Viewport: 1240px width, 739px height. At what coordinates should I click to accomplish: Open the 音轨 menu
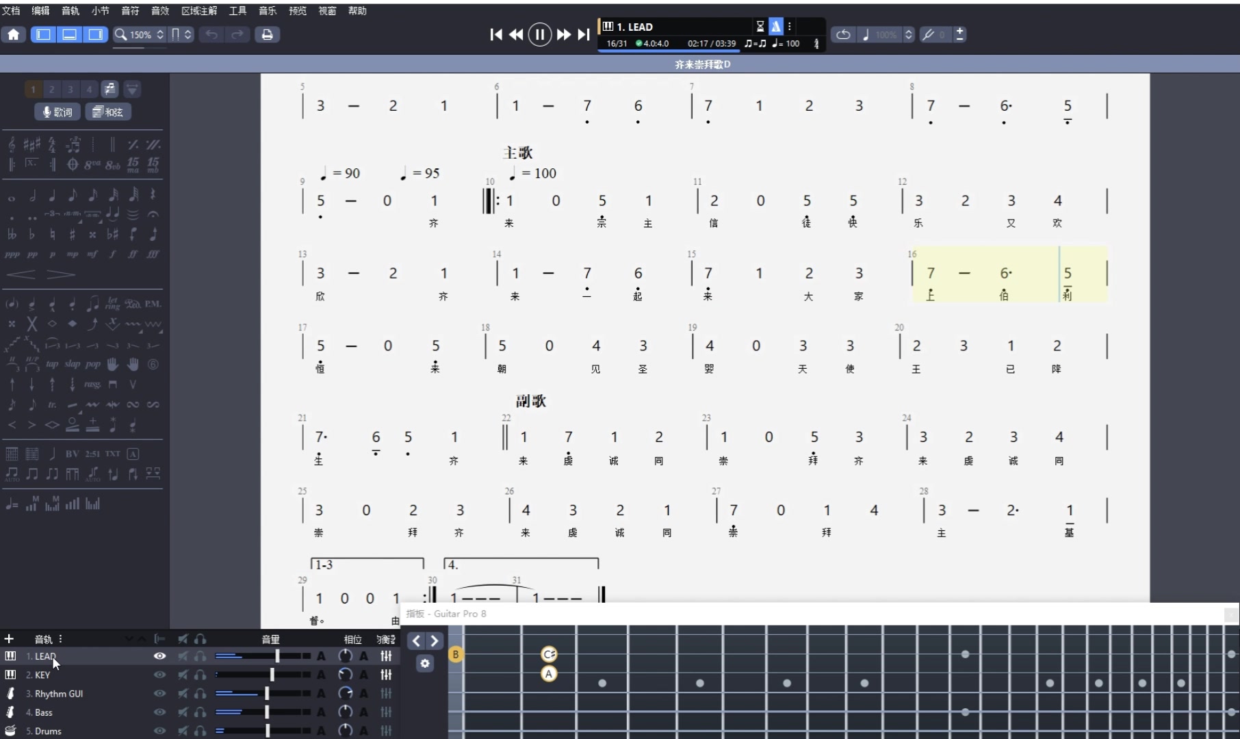coord(70,10)
